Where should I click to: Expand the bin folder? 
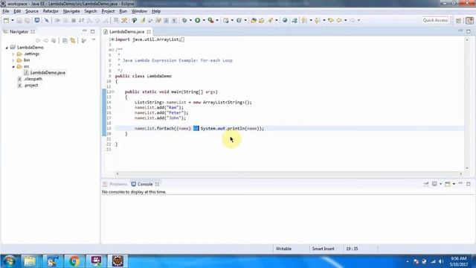(13, 60)
